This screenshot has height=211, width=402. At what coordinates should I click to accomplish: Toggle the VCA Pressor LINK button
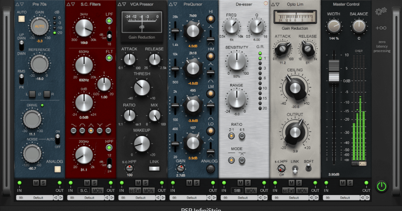coord(154,168)
